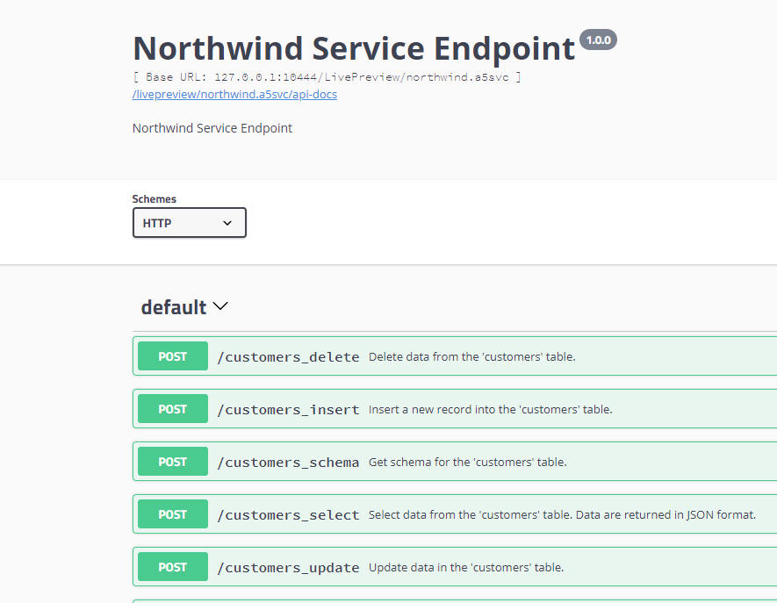The image size is (777, 603).
Task: Click POST badge for customers_schema
Action: tap(172, 462)
